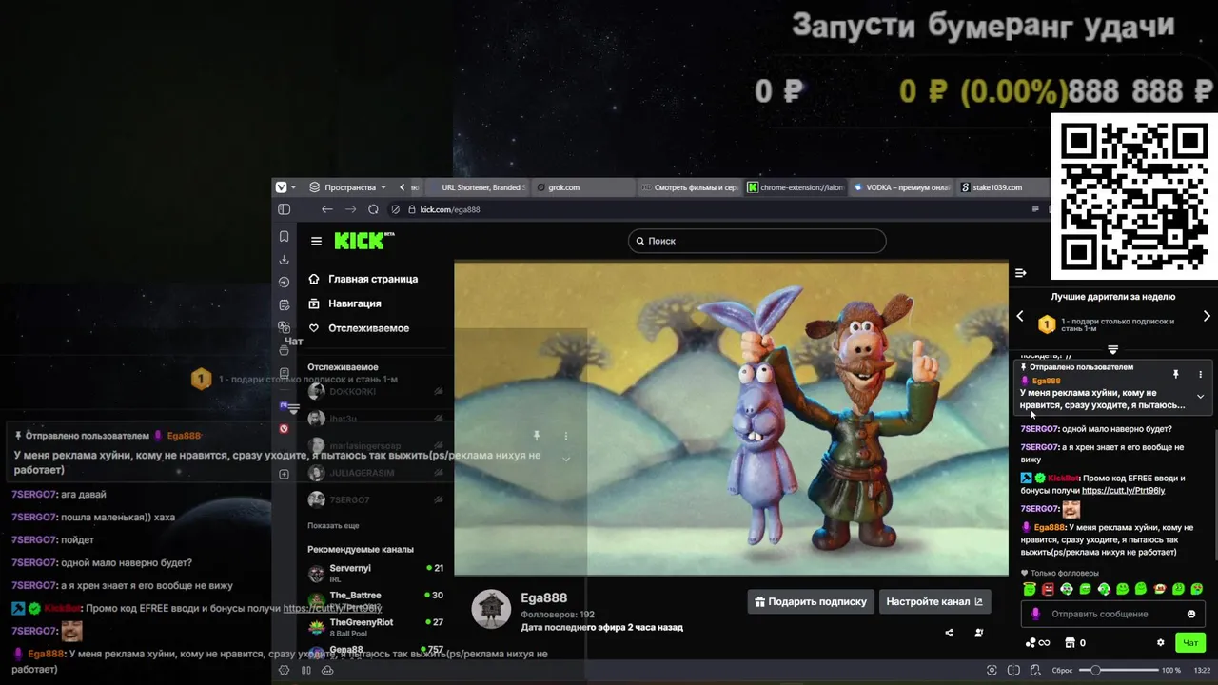Go forward in the browser
This screenshot has width=1218, height=685.
coord(350,209)
